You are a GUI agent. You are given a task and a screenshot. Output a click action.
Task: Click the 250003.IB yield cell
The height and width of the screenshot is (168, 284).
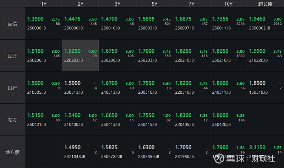point(154,23)
